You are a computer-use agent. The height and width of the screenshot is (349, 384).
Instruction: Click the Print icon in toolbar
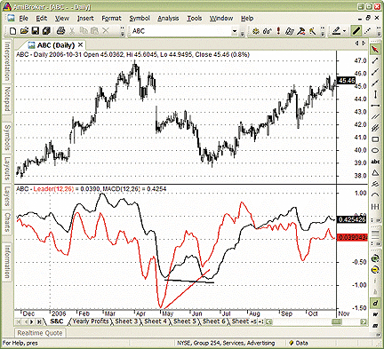(x=60, y=30)
